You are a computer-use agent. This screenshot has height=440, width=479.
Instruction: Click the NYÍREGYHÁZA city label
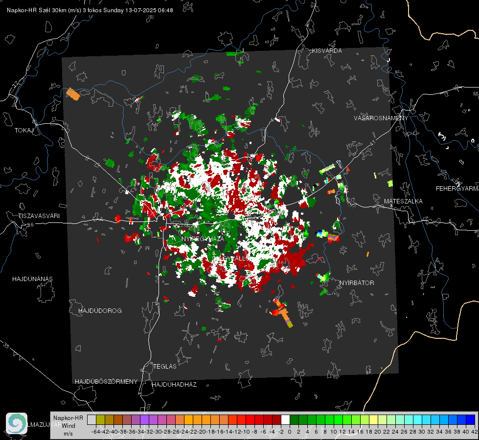tap(203, 239)
